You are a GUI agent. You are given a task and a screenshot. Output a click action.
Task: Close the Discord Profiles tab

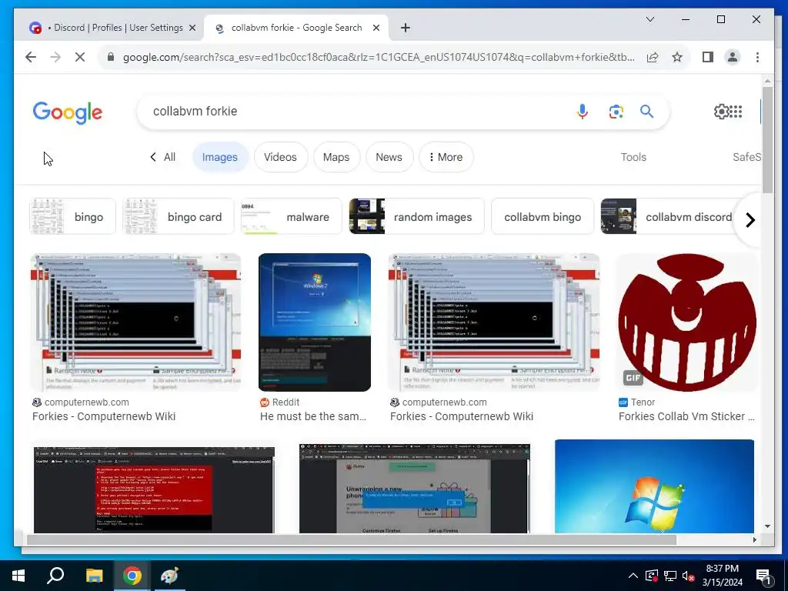click(x=192, y=28)
